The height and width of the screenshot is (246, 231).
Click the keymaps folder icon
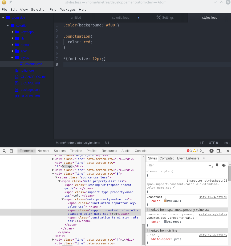[17, 32]
